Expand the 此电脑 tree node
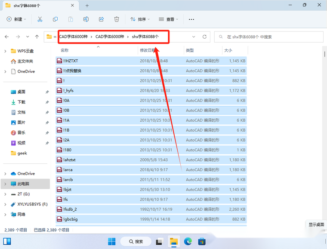This screenshot has width=327, height=249. pyautogui.click(x=5, y=184)
